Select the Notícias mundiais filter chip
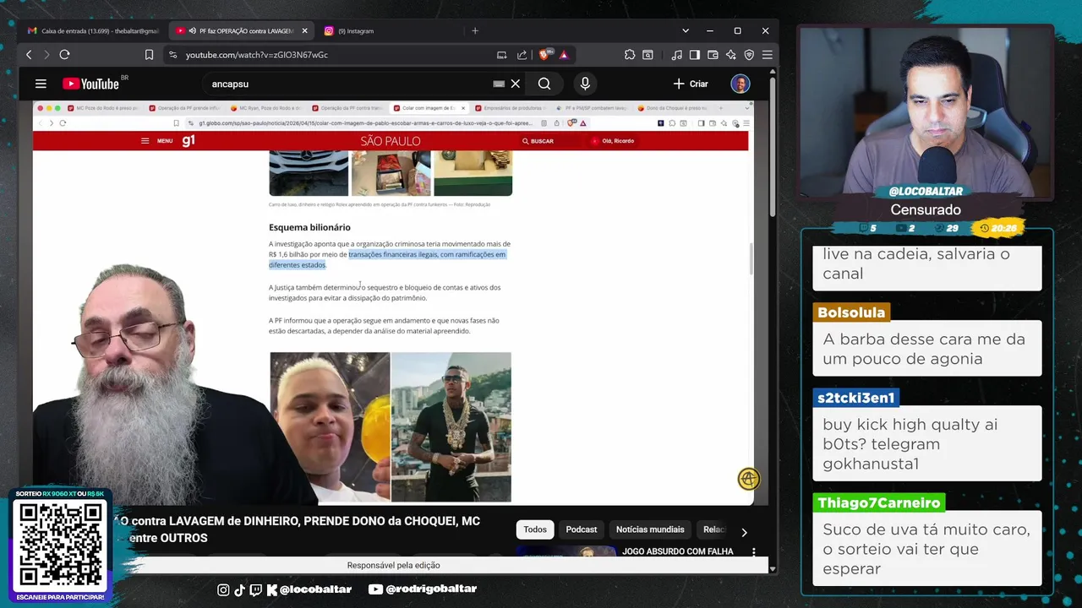This screenshot has height=608, width=1082. [650, 529]
